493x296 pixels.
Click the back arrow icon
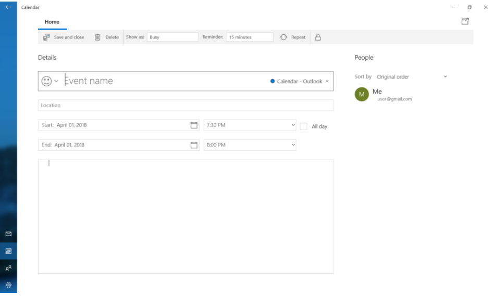(x=8, y=7)
